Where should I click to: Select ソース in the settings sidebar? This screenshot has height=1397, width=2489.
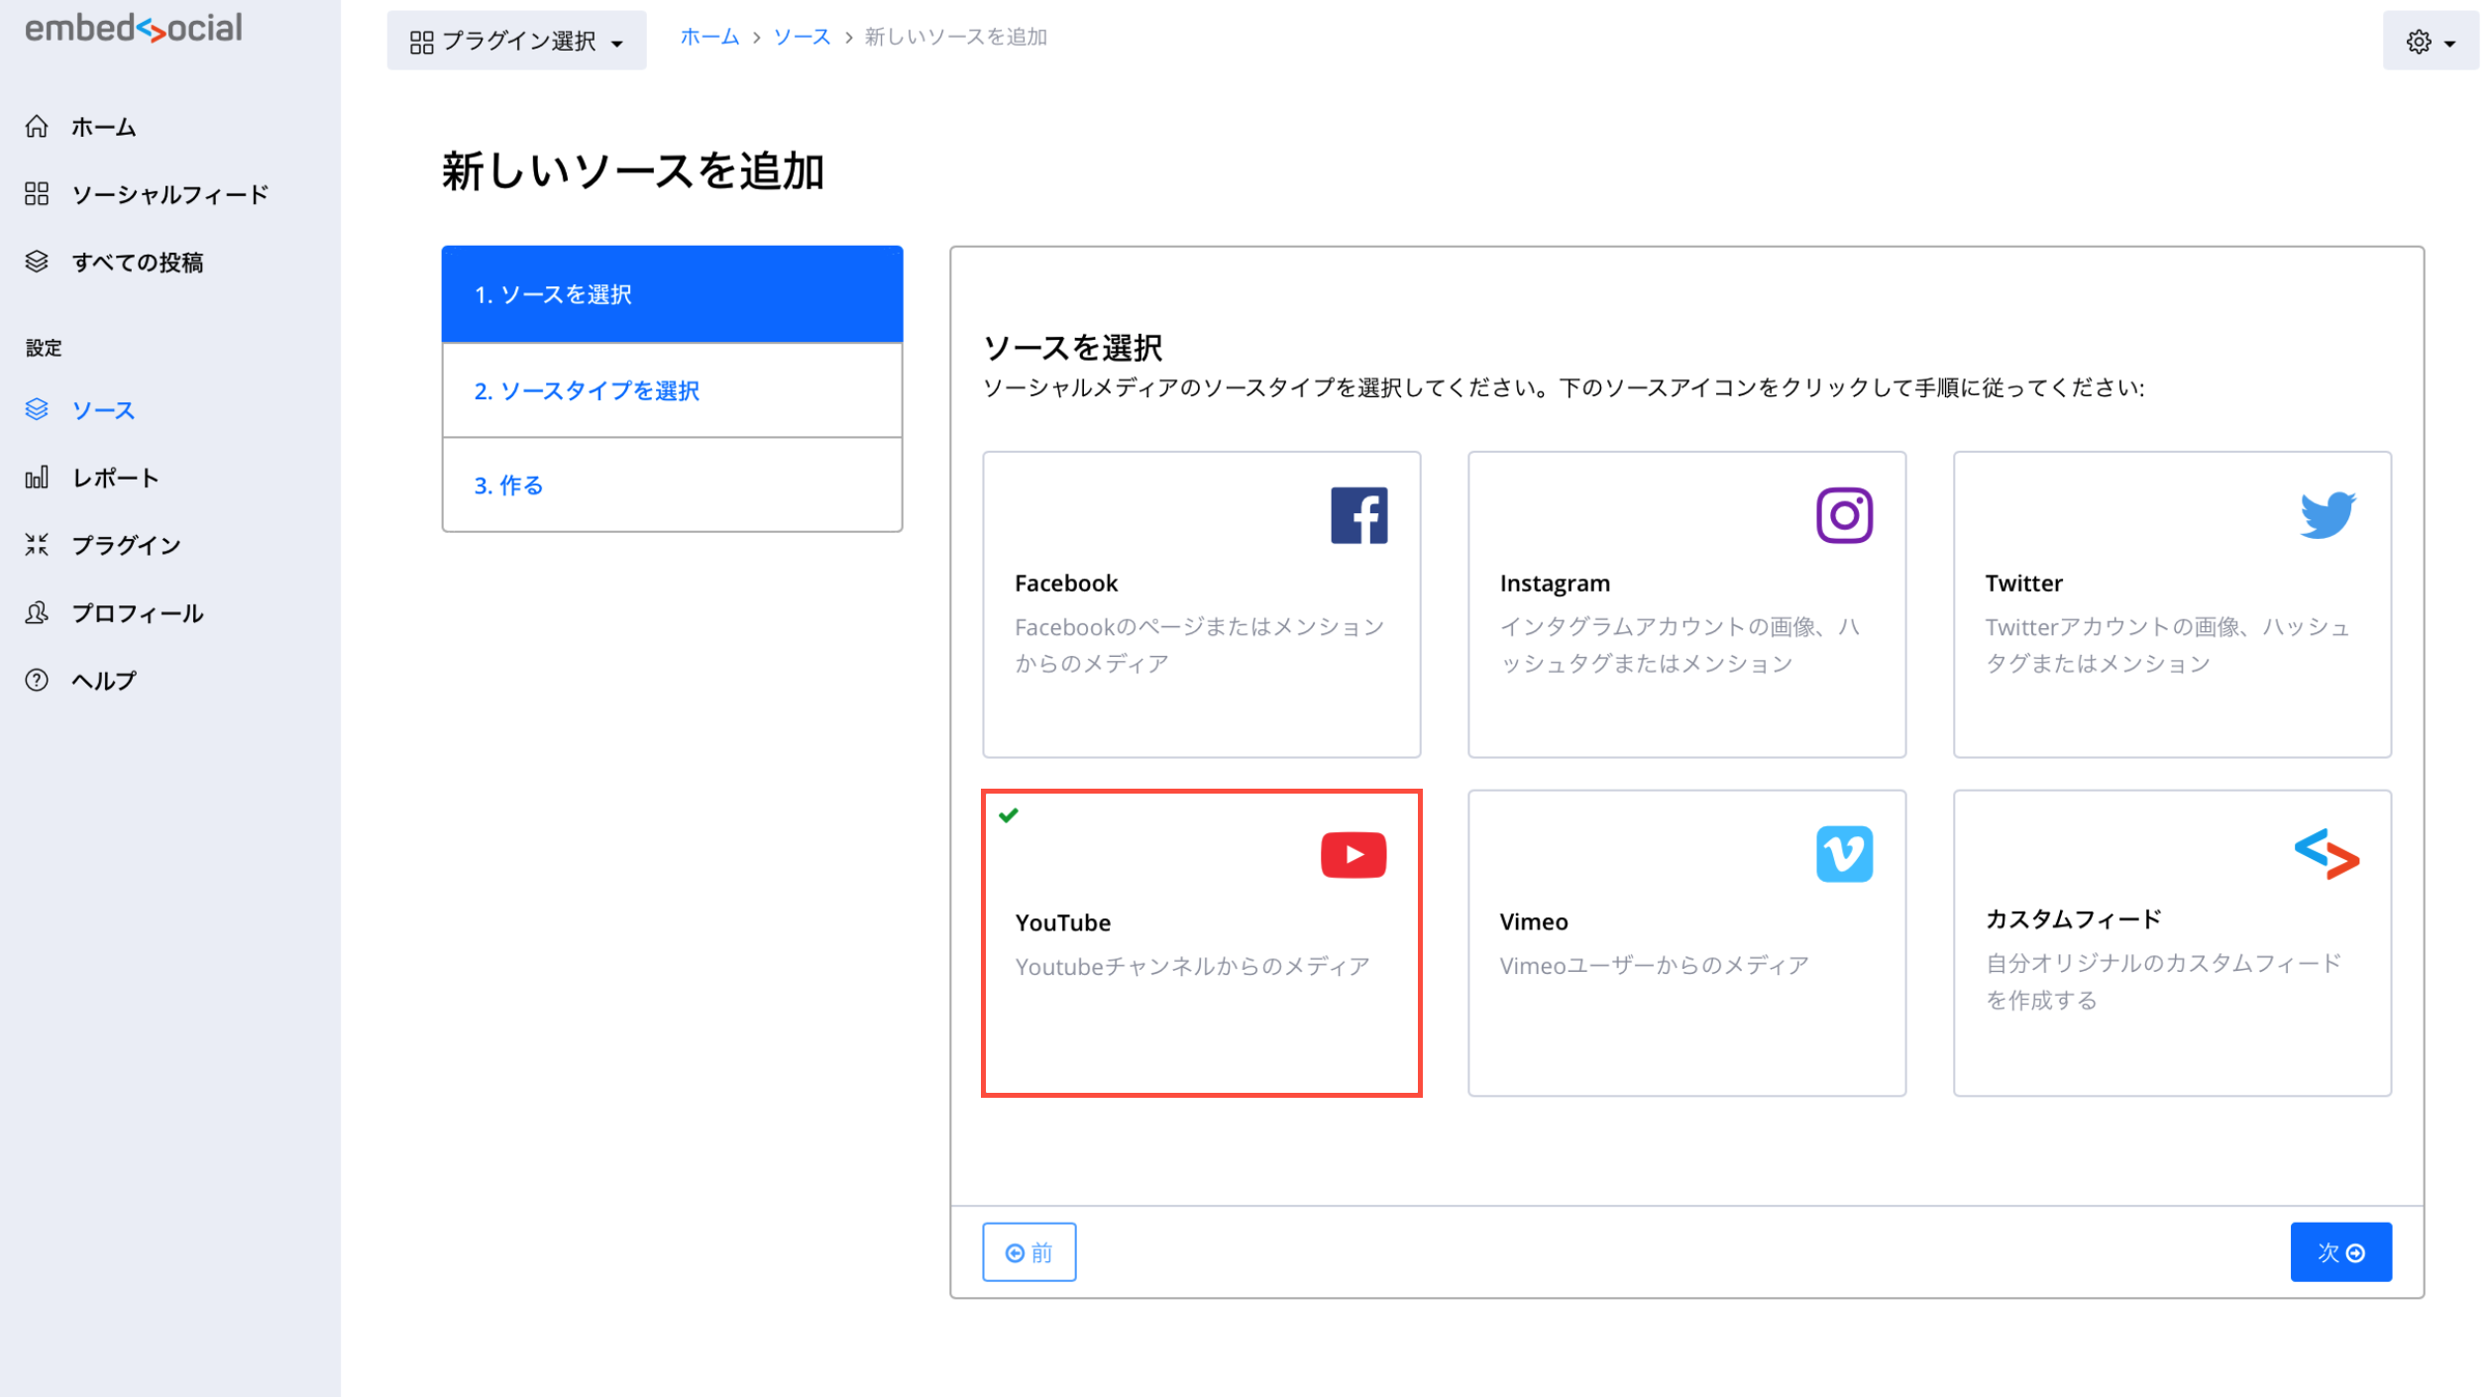point(103,410)
